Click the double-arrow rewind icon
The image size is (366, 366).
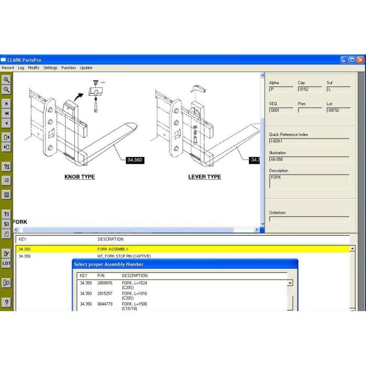click(x=6, y=113)
